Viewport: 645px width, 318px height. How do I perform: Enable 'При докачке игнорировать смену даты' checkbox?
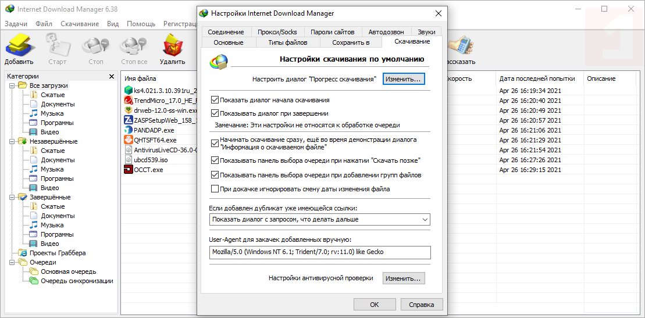point(214,189)
